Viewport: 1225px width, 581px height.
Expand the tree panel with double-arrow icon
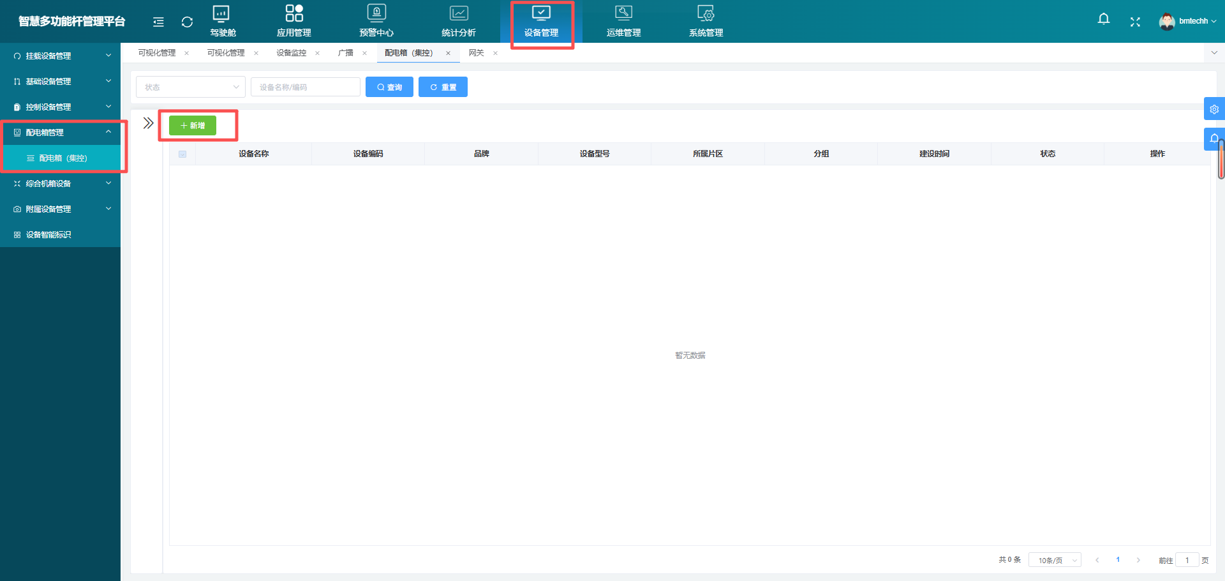pyautogui.click(x=148, y=123)
